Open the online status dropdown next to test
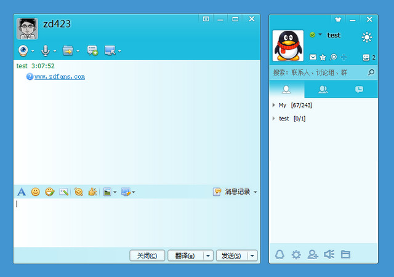 pos(320,35)
